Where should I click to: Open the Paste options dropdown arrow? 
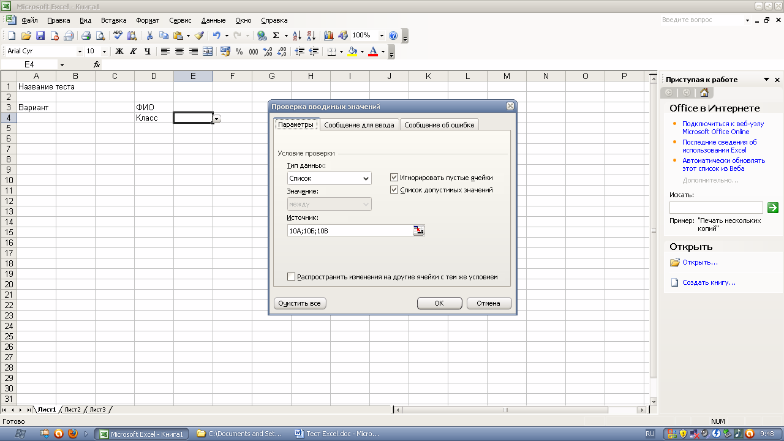coord(188,36)
